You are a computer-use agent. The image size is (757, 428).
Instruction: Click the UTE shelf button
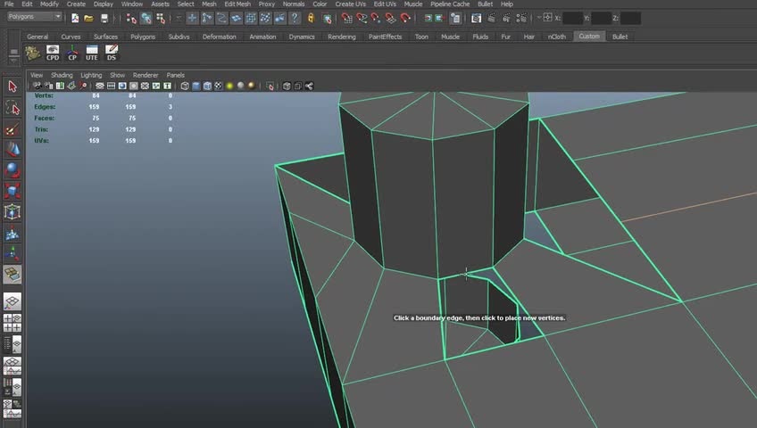coord(92,53)
